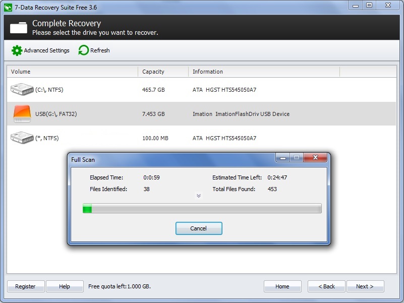
Task: Click the 7-Data Recovery title bar icon
Action: coord(7,6)
